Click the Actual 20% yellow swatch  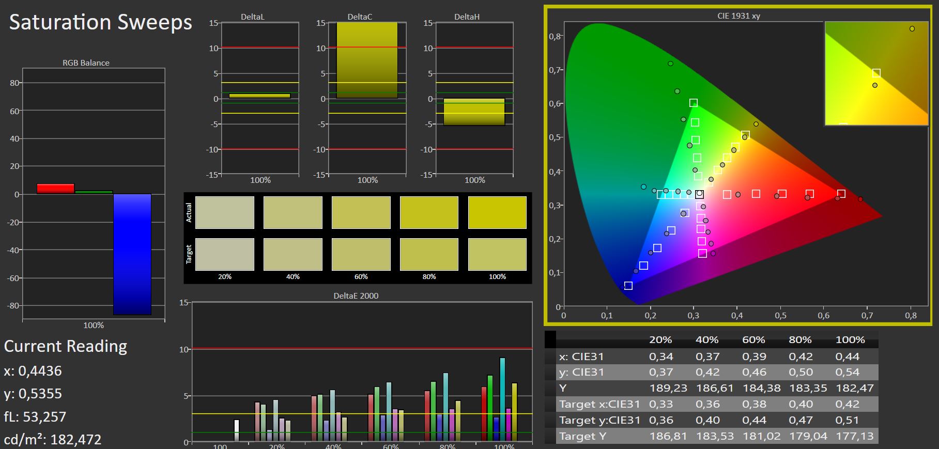(225, 212)
